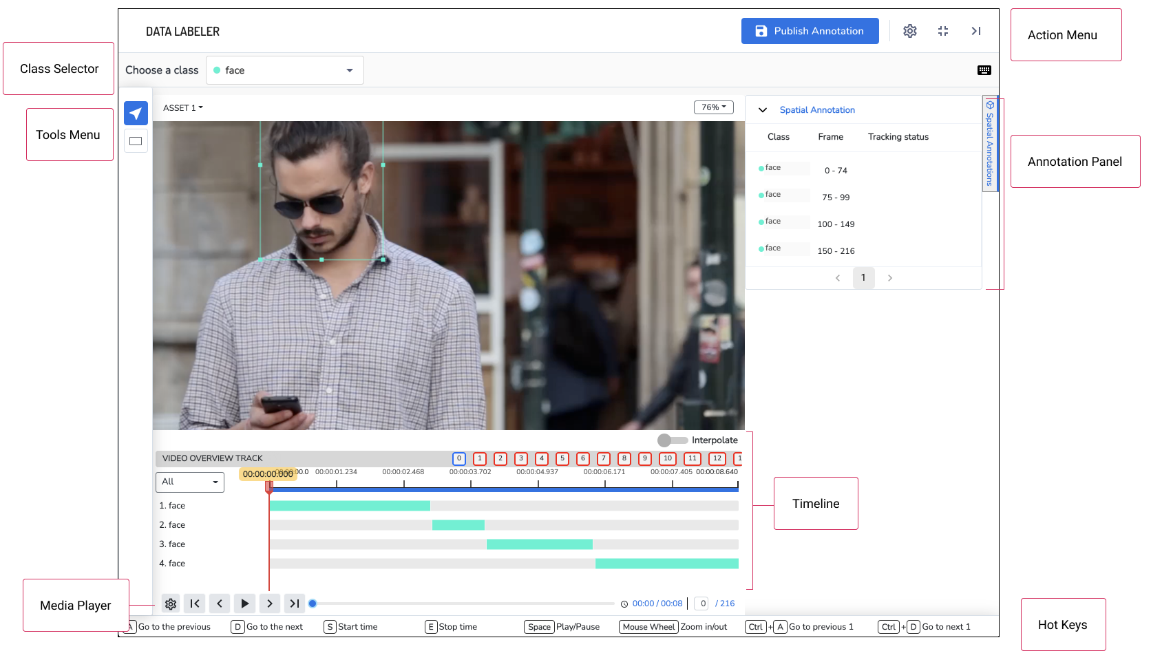Screen dimensions: 1151x651
Task: Click the Tracking status column header
Action: pos(898,137)
